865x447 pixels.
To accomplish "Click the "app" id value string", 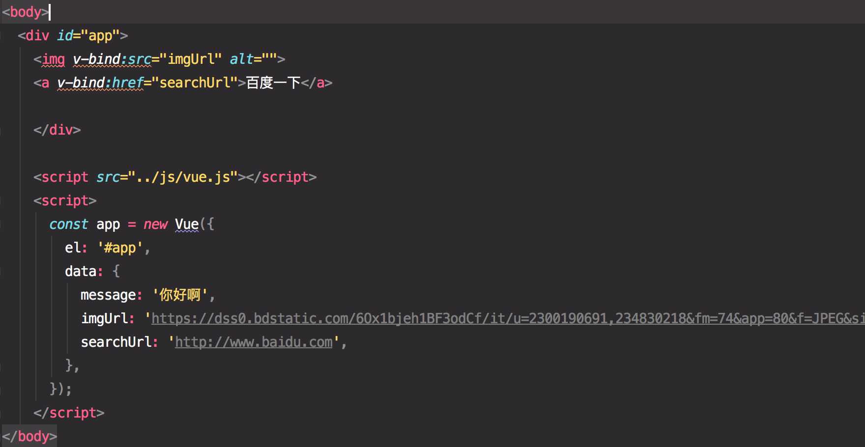I will coord(100,35).
